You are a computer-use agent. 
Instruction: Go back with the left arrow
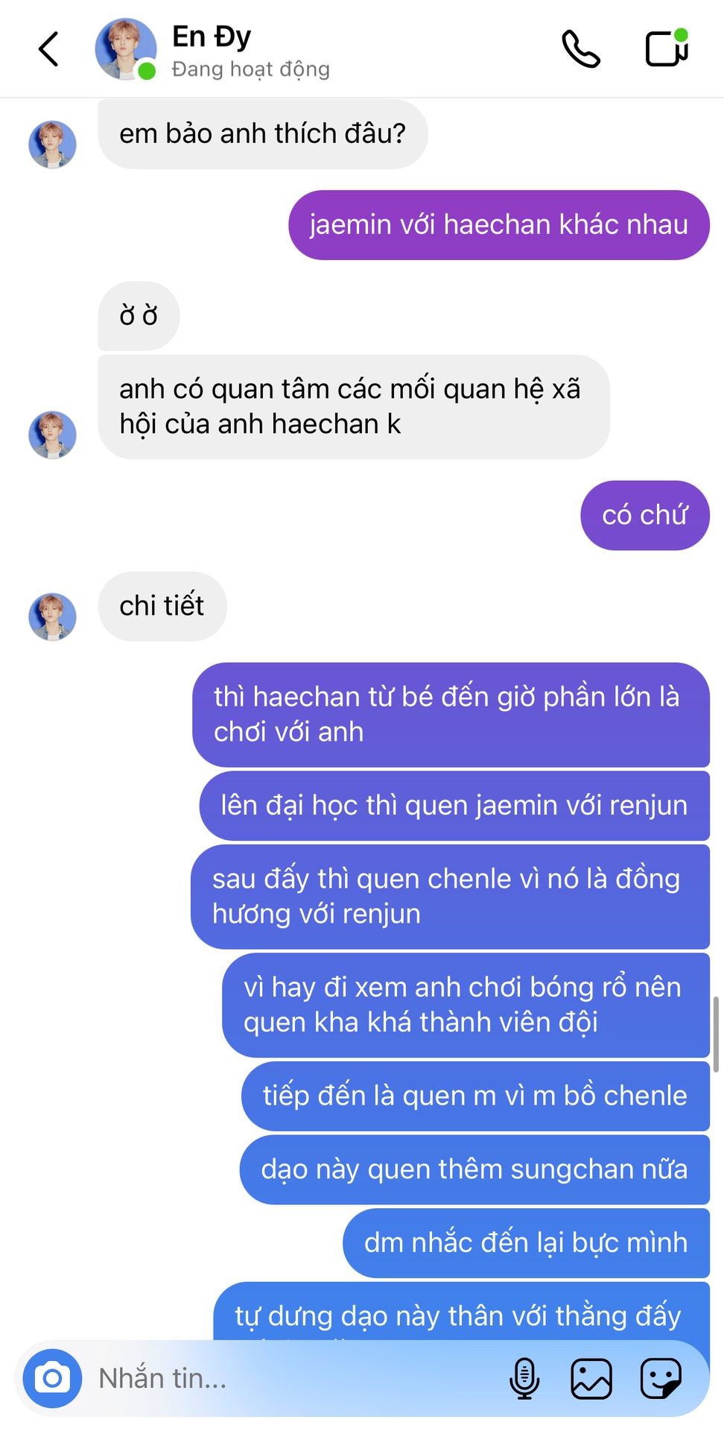pyautogui.click(x=49, y=49)
